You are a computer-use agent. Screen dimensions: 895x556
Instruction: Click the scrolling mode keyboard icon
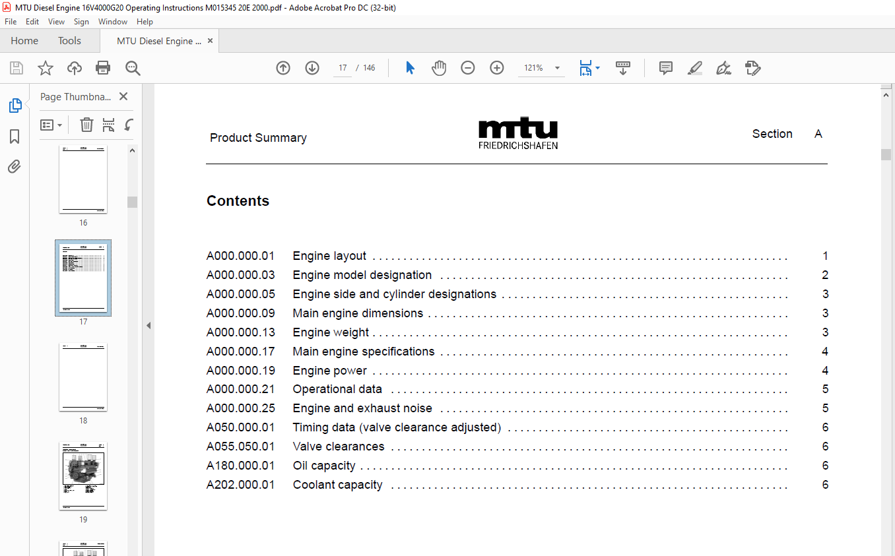click(x=623, y=68)
